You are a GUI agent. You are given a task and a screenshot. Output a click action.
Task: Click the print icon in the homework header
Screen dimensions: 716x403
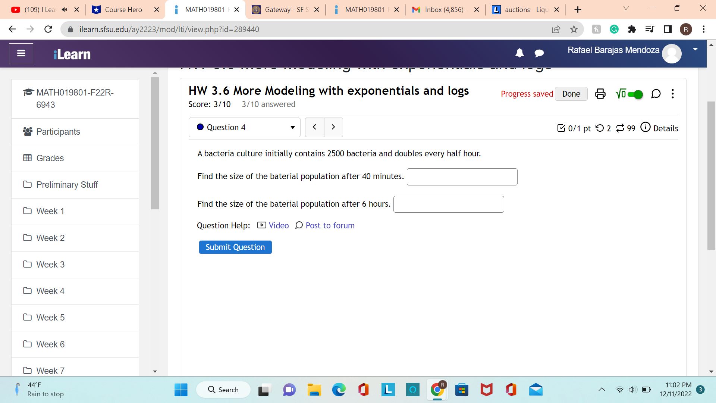(x=600, y=94)
